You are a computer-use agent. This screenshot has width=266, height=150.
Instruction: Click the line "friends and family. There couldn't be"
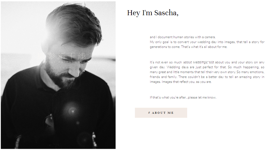coord(207,77)
